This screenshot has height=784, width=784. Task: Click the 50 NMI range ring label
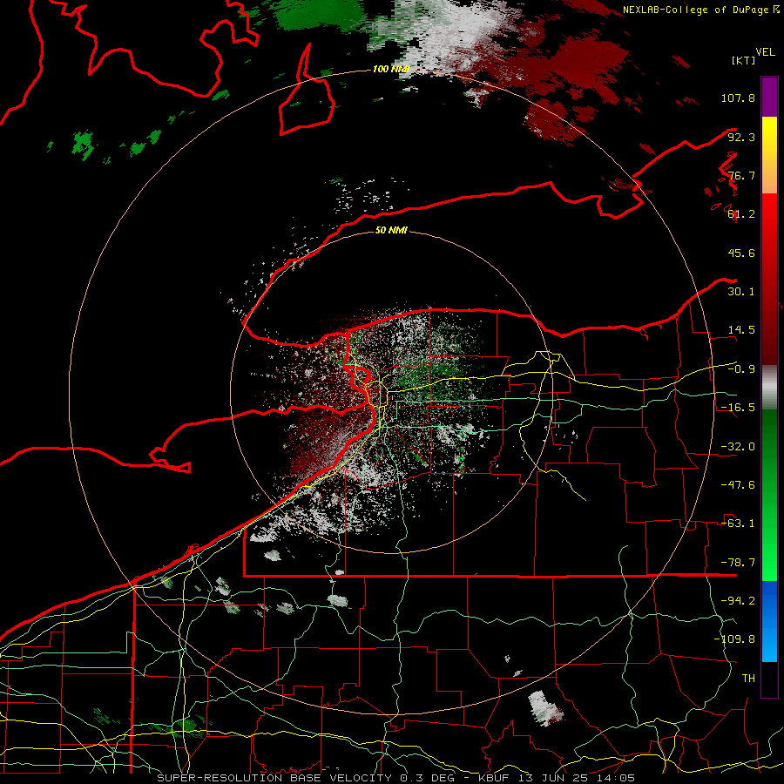391,231
